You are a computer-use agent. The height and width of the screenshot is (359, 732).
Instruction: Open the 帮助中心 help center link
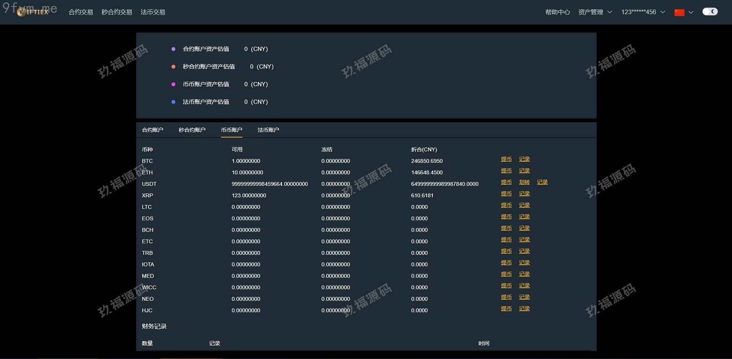[557, 12]
